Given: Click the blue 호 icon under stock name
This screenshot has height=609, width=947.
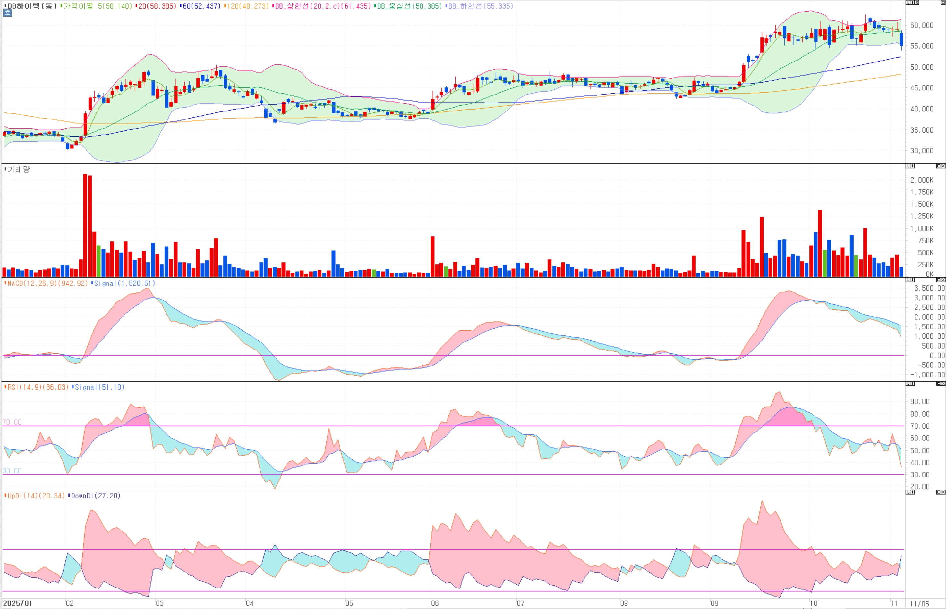Looking at the screenshot, I should pos(7,13).
